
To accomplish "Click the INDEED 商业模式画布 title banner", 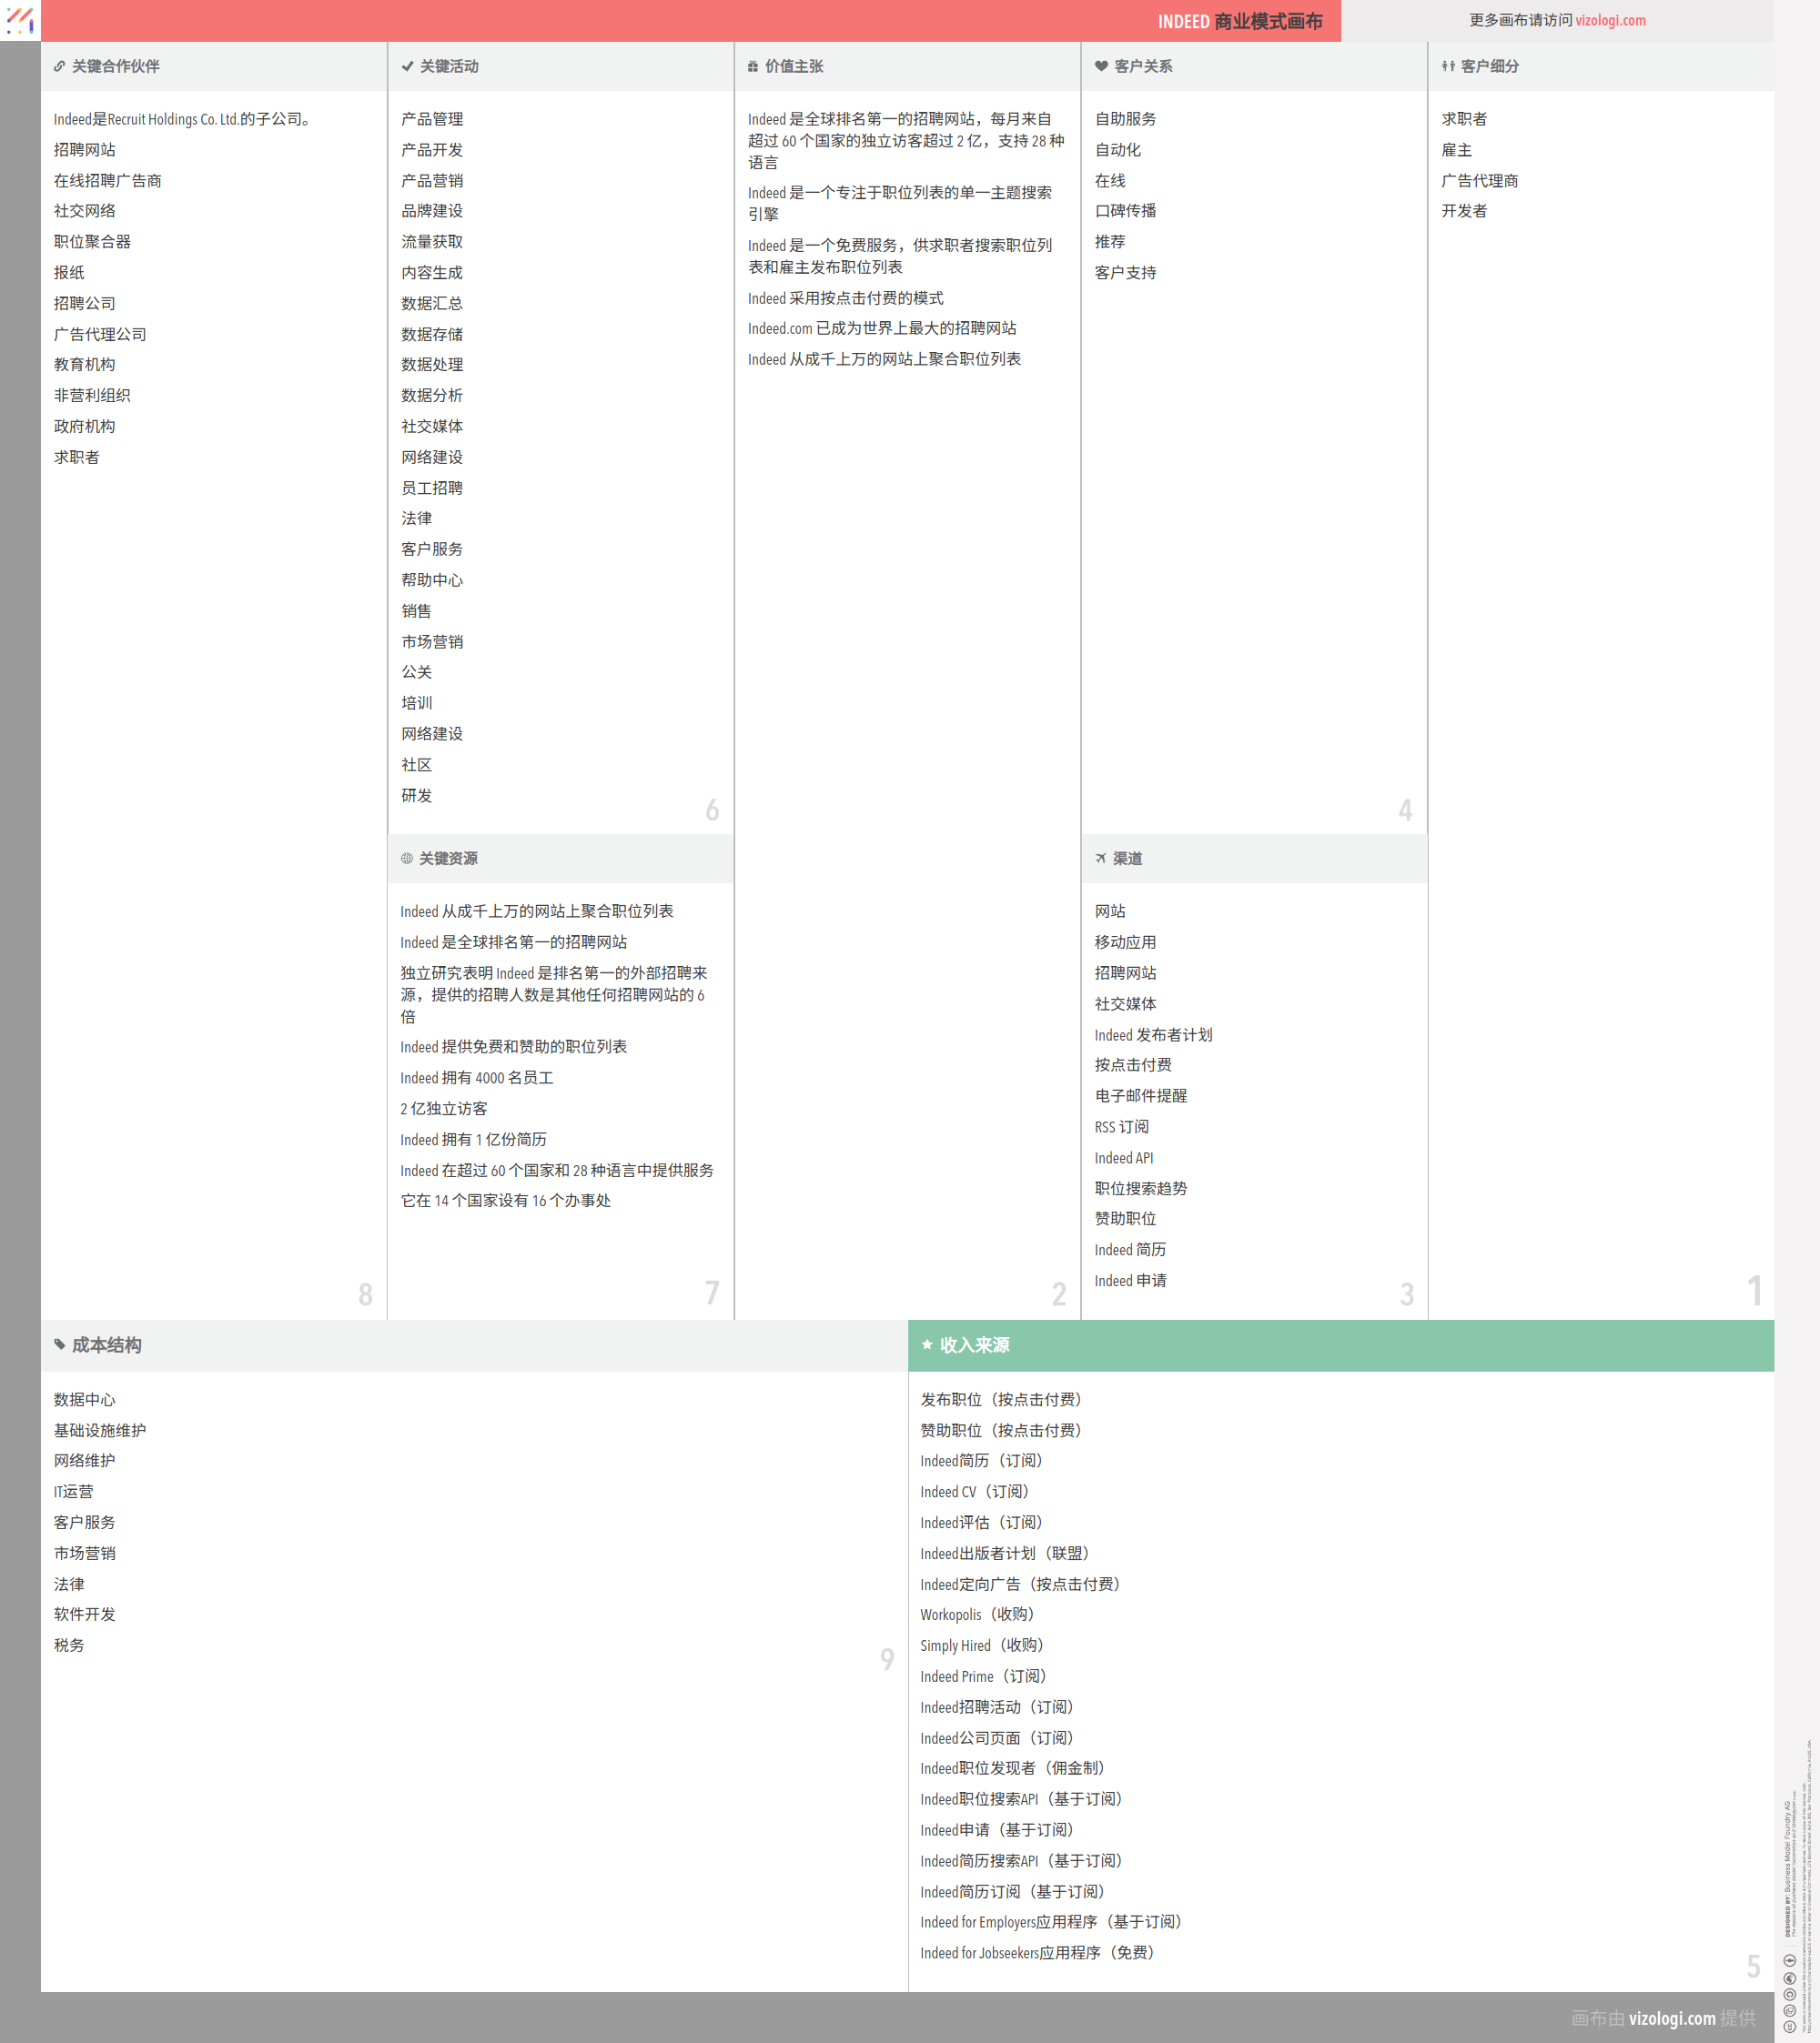I will pyautogui.click(x=1239, y=21).
